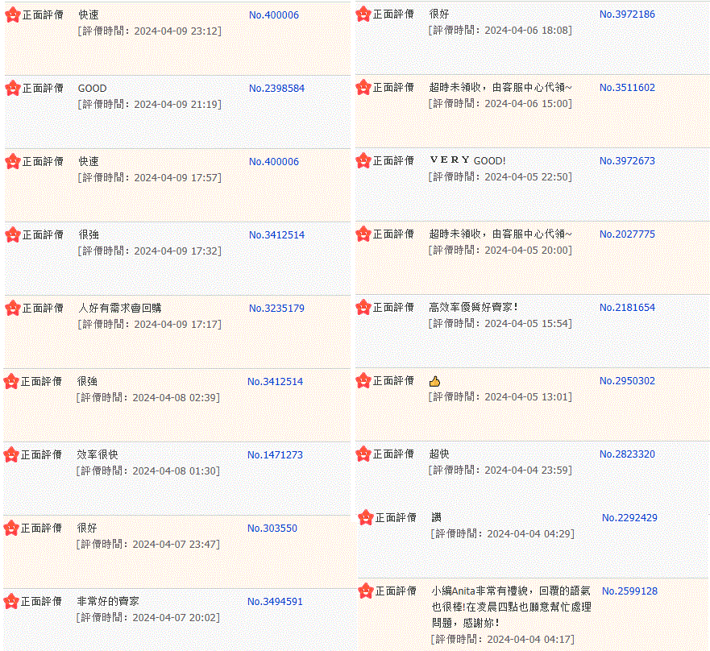Click the star icon beside the '讚' review
This screenshot has width=710, height=651.
[x=365, y=517]
